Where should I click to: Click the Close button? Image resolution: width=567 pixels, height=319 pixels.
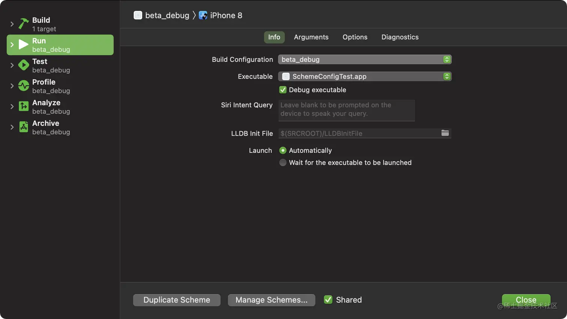click(x=526, y=300)
